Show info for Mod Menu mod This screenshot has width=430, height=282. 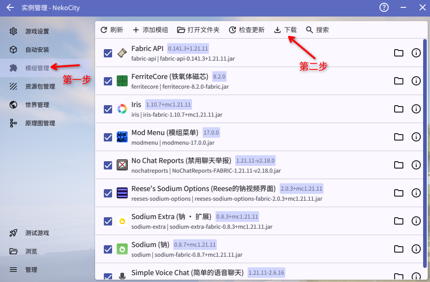416,137
